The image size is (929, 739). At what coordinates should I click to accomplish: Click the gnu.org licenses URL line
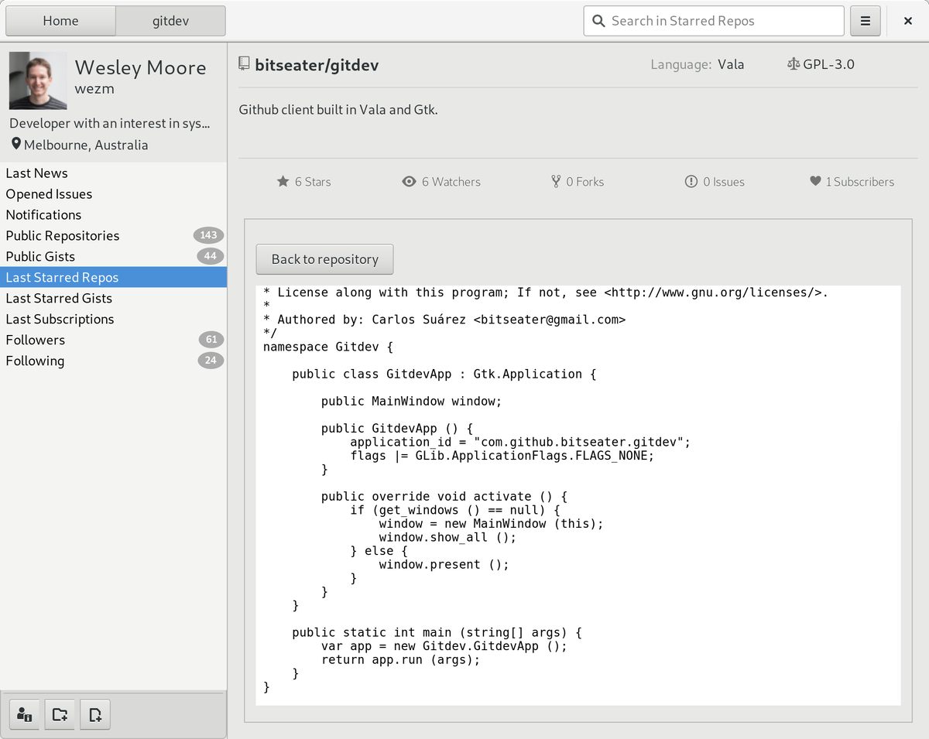click(x=546, y=293)
